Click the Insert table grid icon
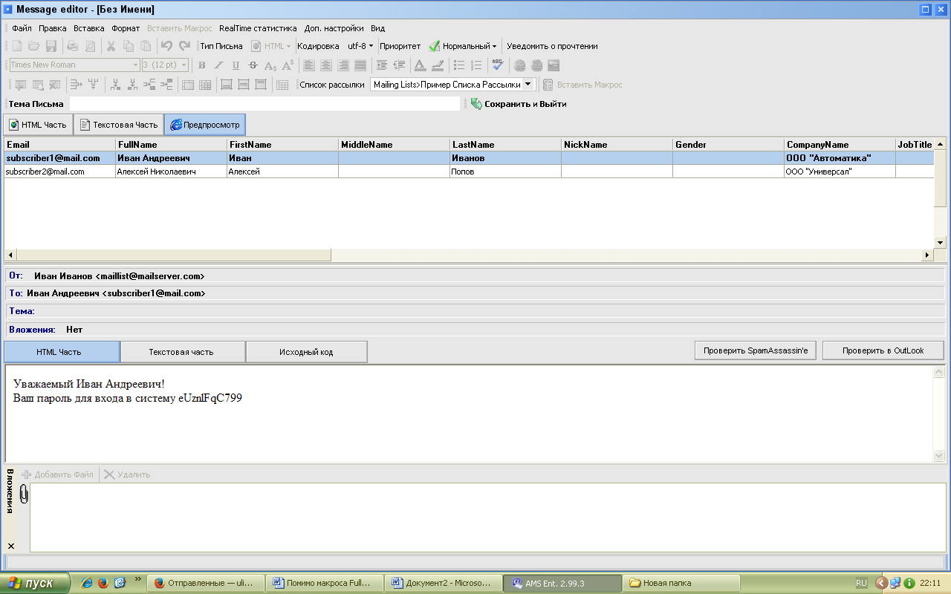 click(282, 85)
